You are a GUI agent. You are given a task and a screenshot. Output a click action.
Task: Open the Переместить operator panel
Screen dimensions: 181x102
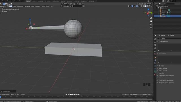8,91
